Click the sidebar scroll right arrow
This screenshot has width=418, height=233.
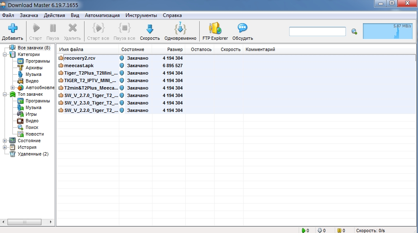pos(51,222)
